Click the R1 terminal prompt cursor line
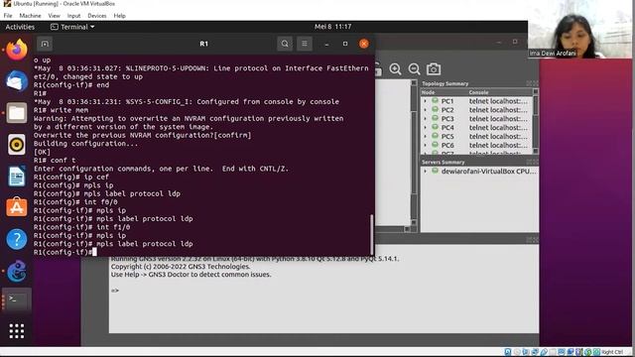635x357 pixels. click(64, 252)
